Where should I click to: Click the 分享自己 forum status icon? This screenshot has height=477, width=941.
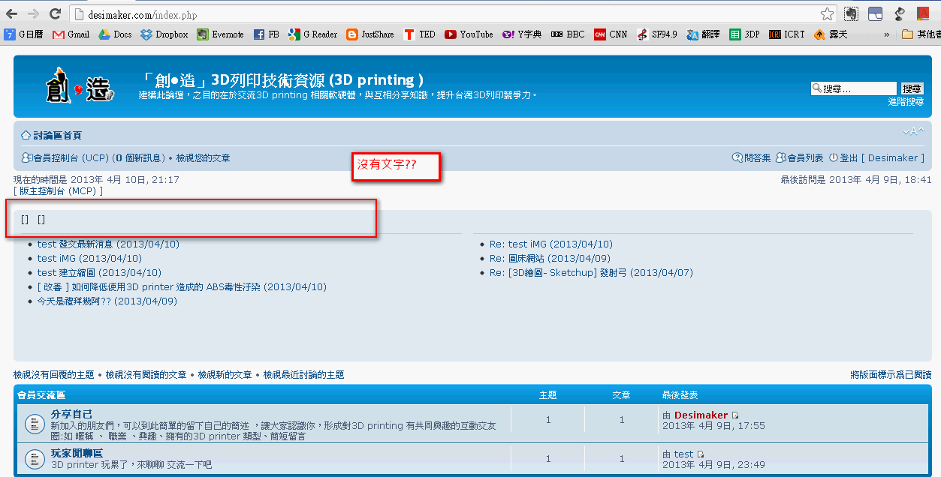(34, 424)
